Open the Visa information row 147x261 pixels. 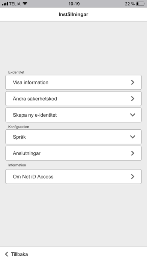pos(73,82)
